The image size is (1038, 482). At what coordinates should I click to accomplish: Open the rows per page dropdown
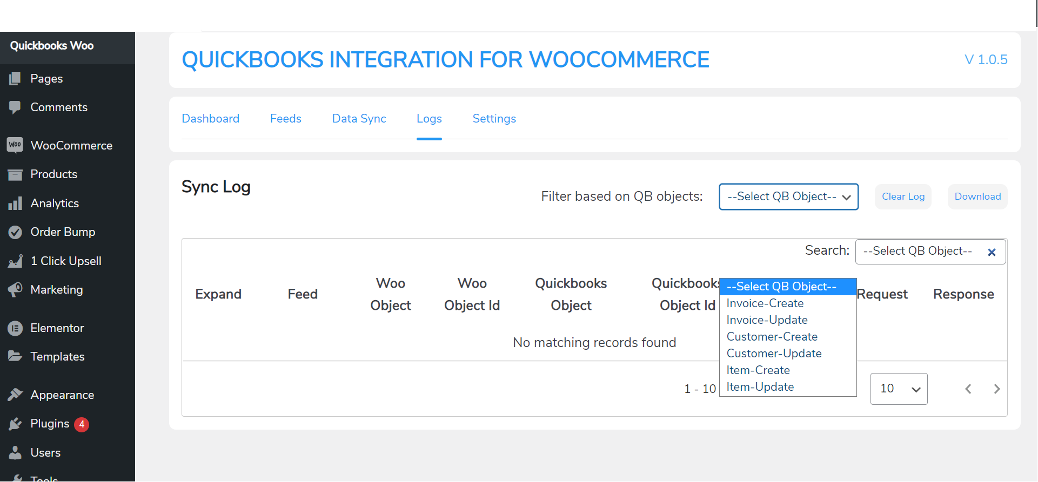(899, 389)
